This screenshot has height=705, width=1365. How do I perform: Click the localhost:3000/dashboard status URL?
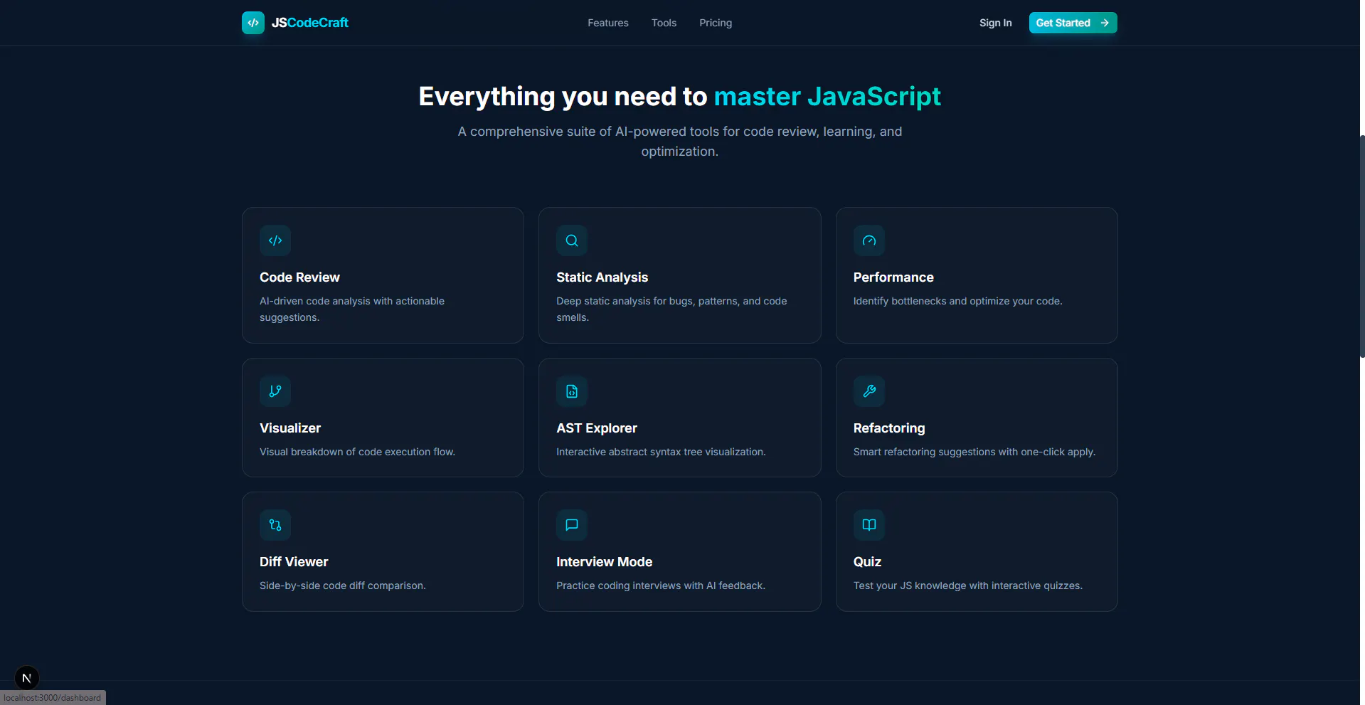click(53, 698)
